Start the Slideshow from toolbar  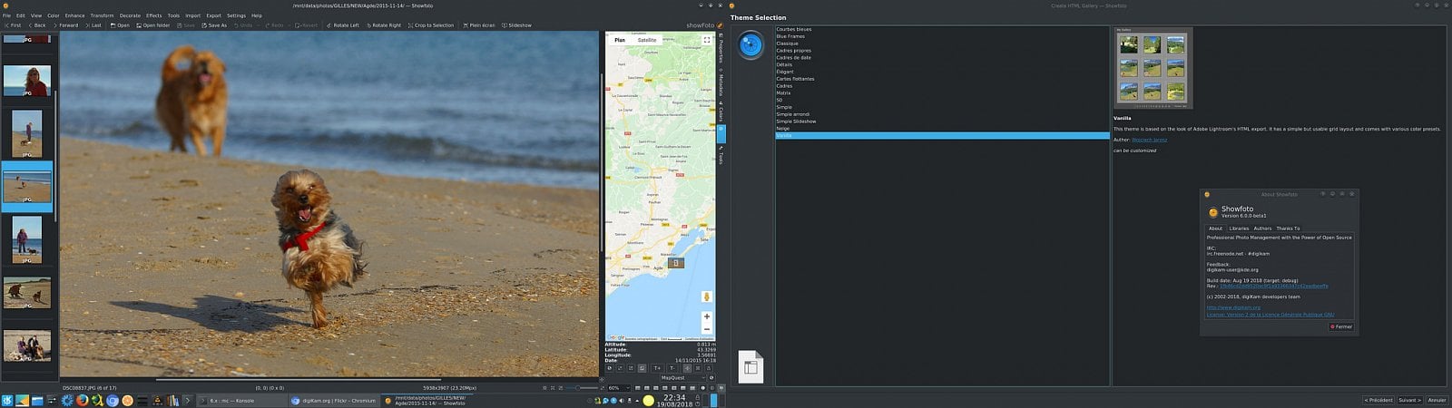516,25
